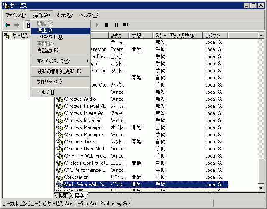The height and width of the screenshot is (209, 267).
Task: Select the WMI Performance row
Action: [142, 170]
